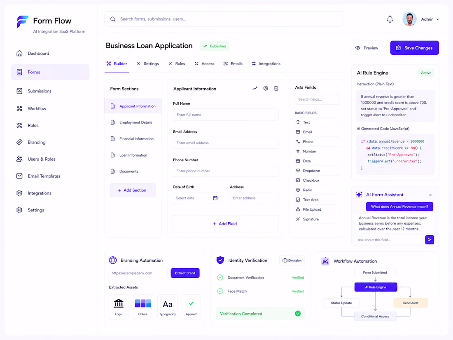Click the Active badge in AI Rule Engine
Viewport: 453px width, 340px height.
pos(426,73)
